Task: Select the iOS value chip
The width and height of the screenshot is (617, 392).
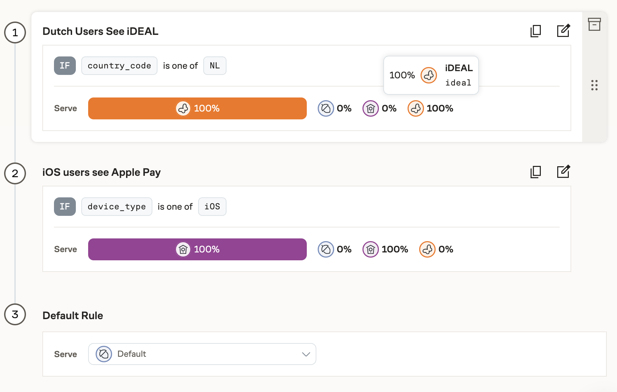Action: click(x=212, y=207)
